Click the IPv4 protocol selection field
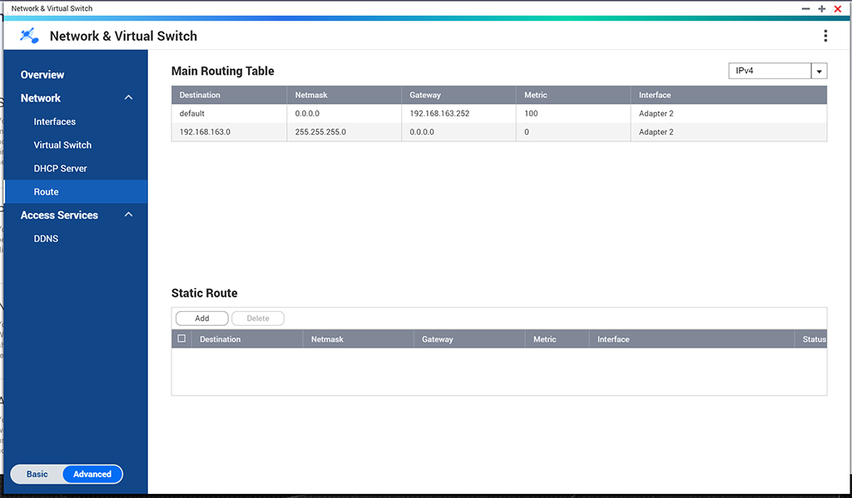Screen dimensions: 852x498 [x=770, y=71]
